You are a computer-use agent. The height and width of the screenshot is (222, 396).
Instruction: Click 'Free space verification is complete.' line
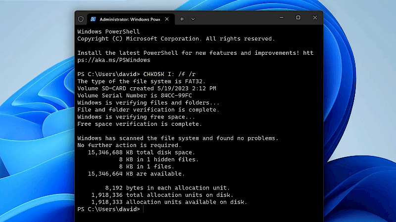tap(140, 124)
